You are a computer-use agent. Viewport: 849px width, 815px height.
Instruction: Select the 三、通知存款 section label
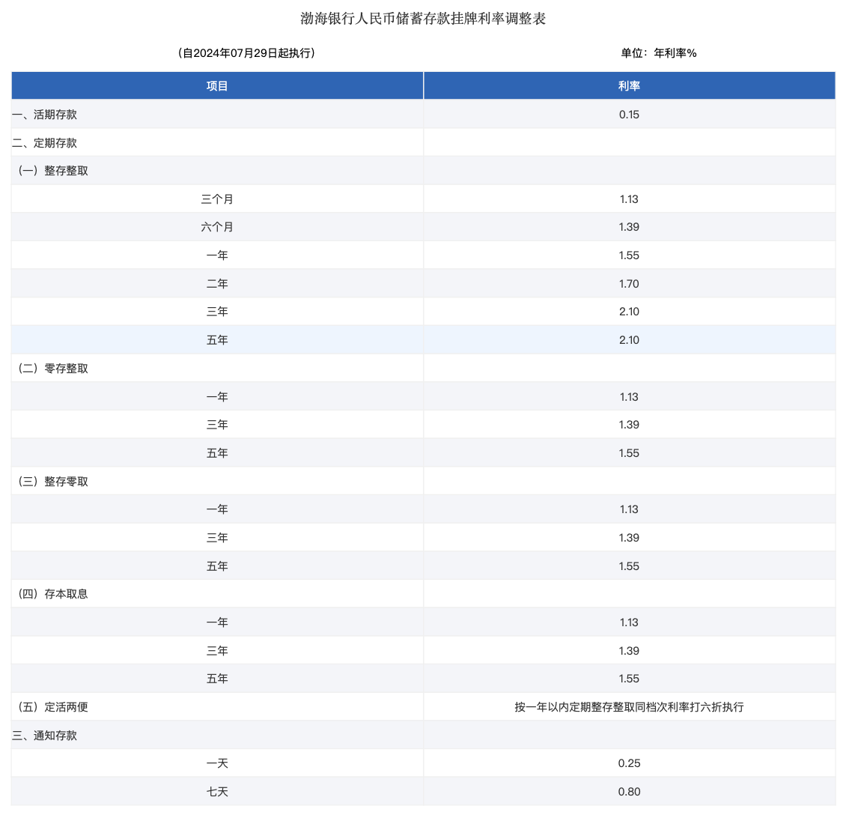pos(44,736)
